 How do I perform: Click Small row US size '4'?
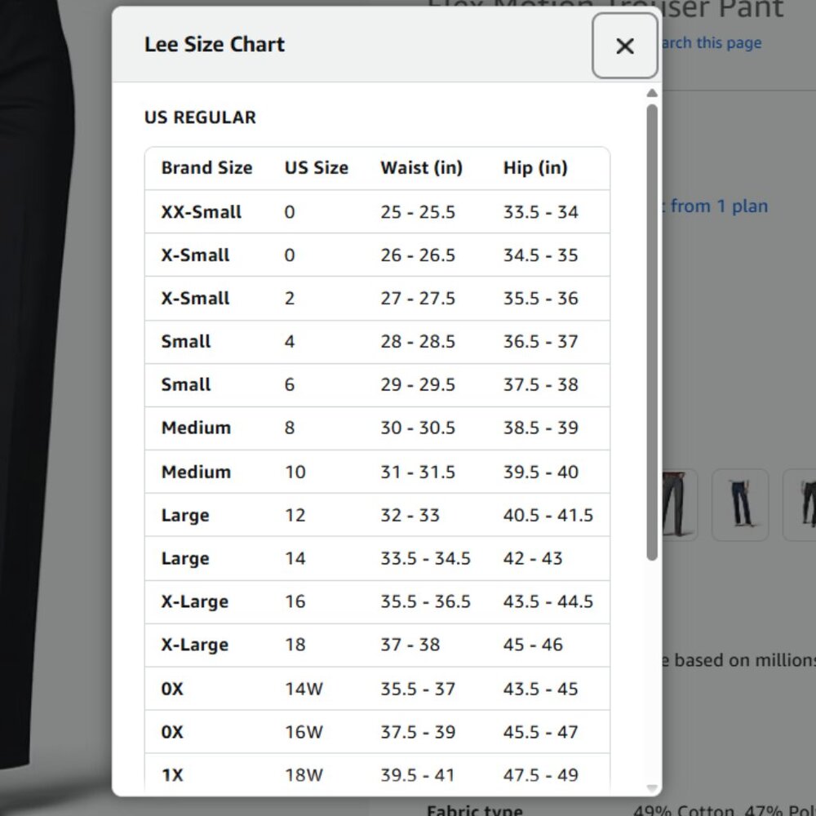pos(290,341)
